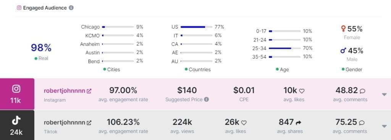Click the TikTok avg. shares arrow icon
Viewport: 391px width, 140px height.
(299, 123)
